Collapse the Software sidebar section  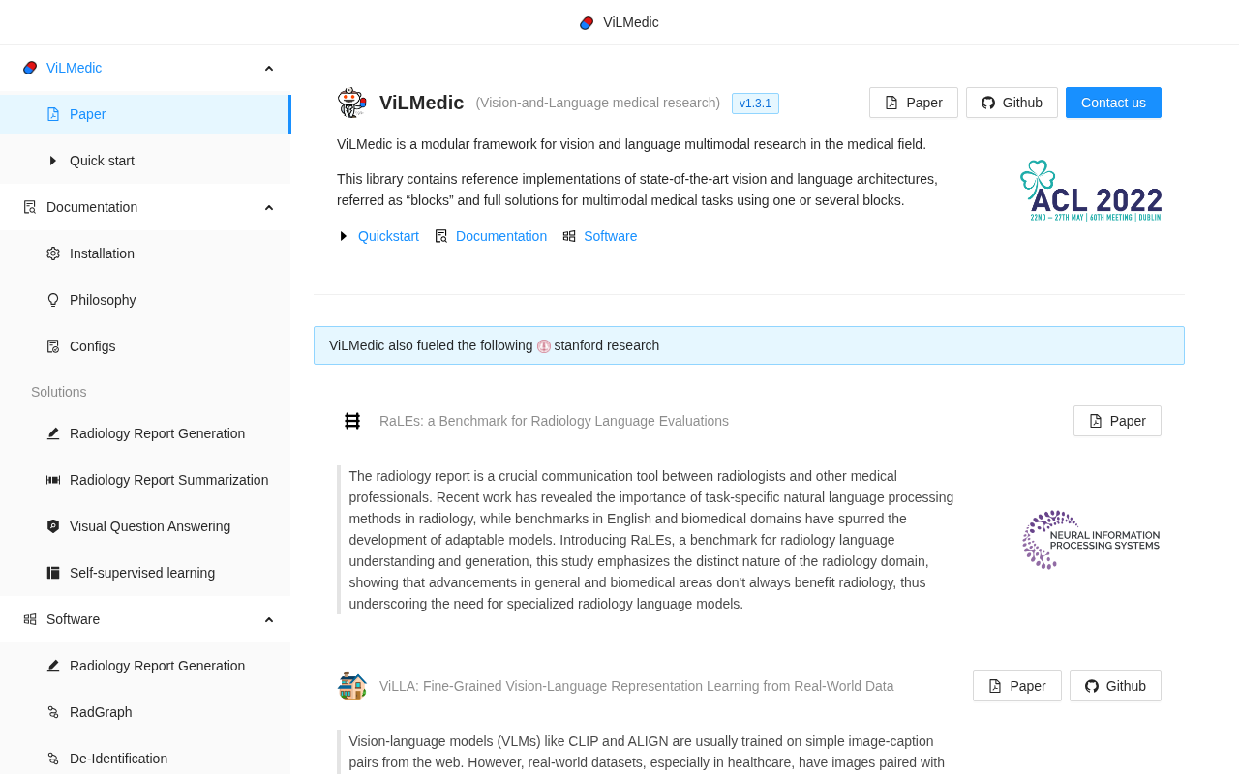[269, 619]
